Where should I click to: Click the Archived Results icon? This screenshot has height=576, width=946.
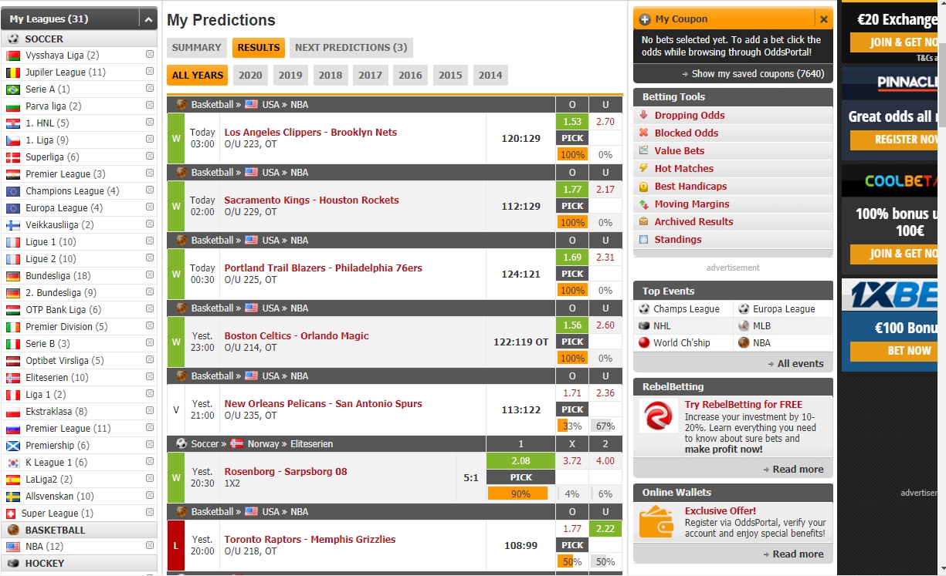[643, 221]
